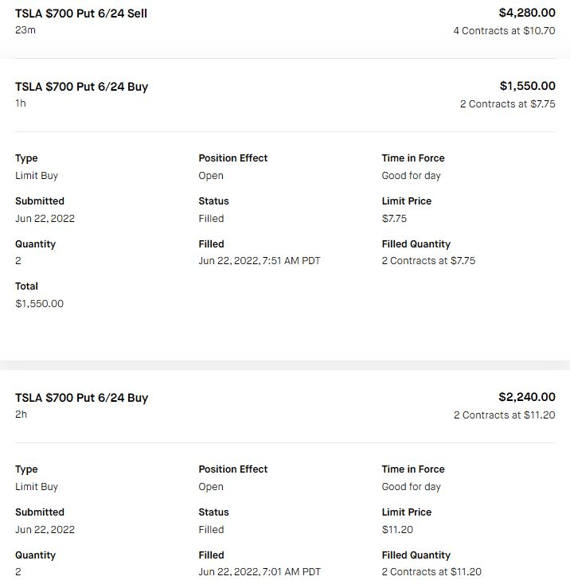Viewport: 570px width, 584px height.
Task: Collapse the TSLA Put Buy order from 1h ago
Action: 82,87
